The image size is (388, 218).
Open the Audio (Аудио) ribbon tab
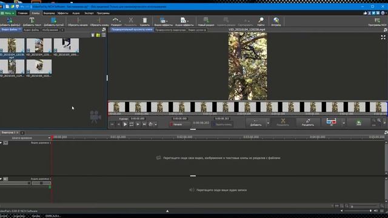76,13
